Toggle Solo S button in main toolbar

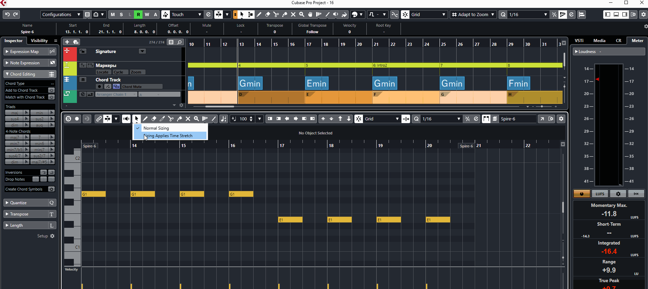(x=121, y=14)
